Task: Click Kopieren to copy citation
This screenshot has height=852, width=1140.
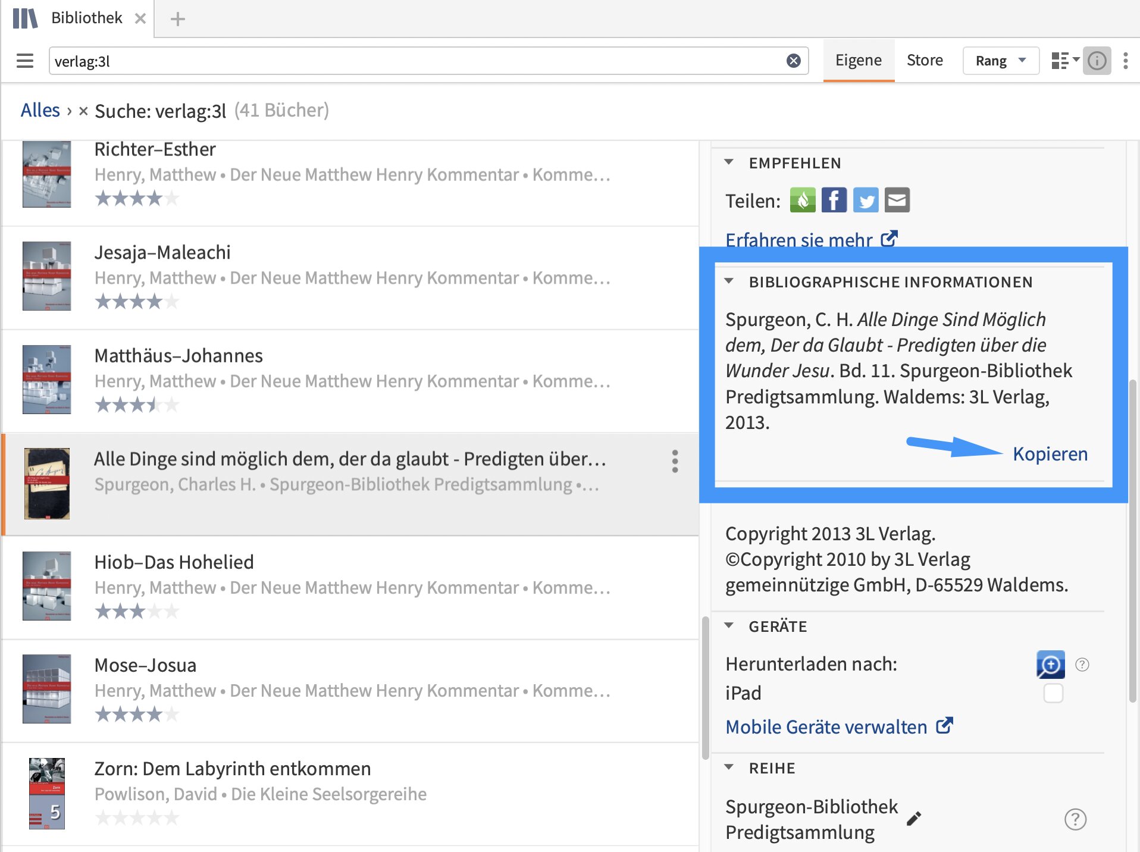Action: click(x=1050, y=453)
